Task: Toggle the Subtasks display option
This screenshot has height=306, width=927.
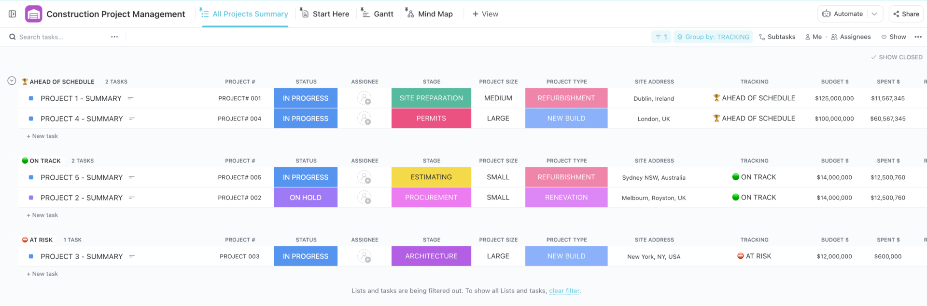Action: tap(777, 37)
